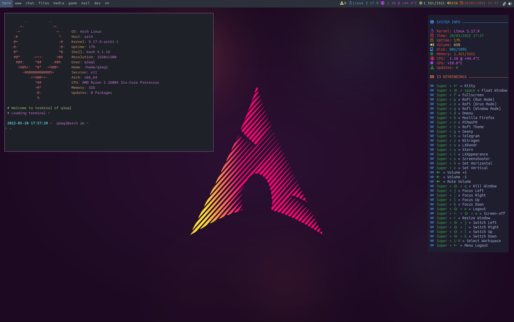Click the Uptime clock icon in conky
This screenshot has height=322, width=514.
pyautogui.click(x=432, y=40)
